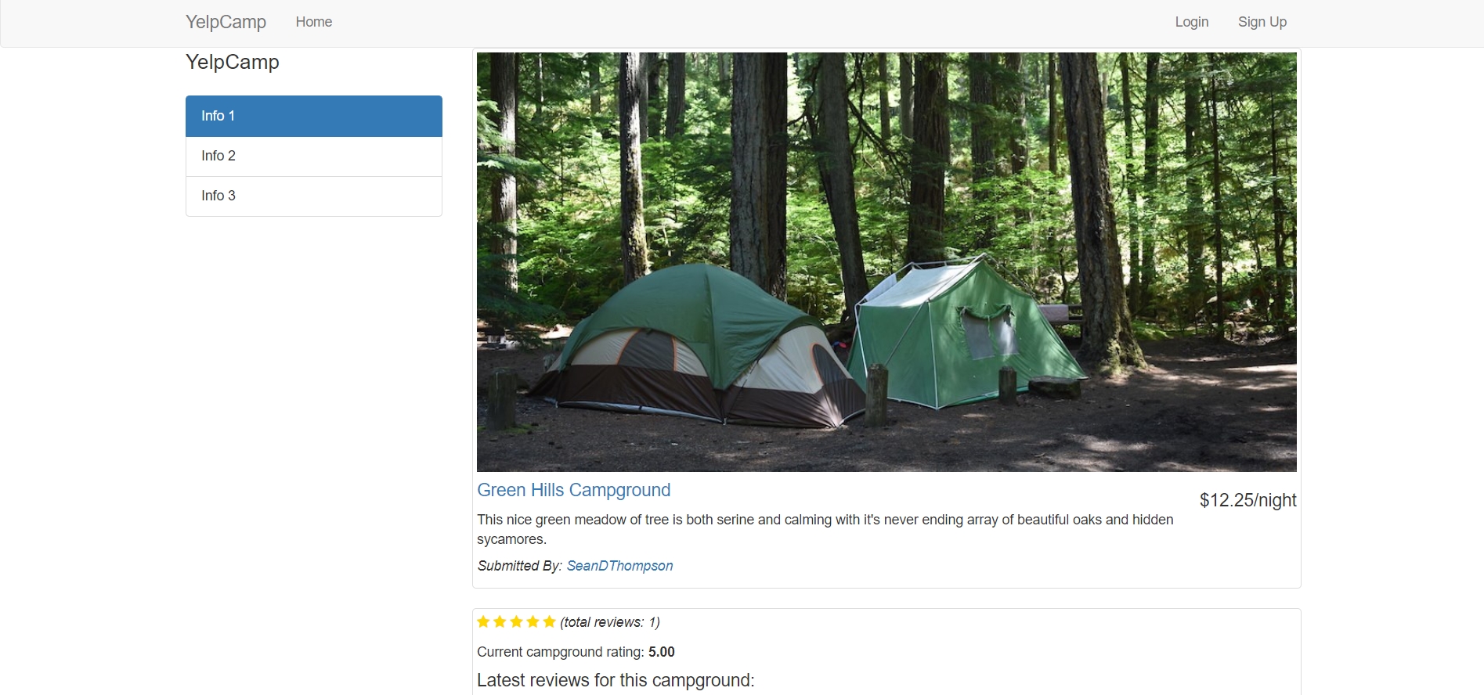This screenshot has width=1484, height=695.
Task: Click the campground tents photo
Action: click(886, 262)
